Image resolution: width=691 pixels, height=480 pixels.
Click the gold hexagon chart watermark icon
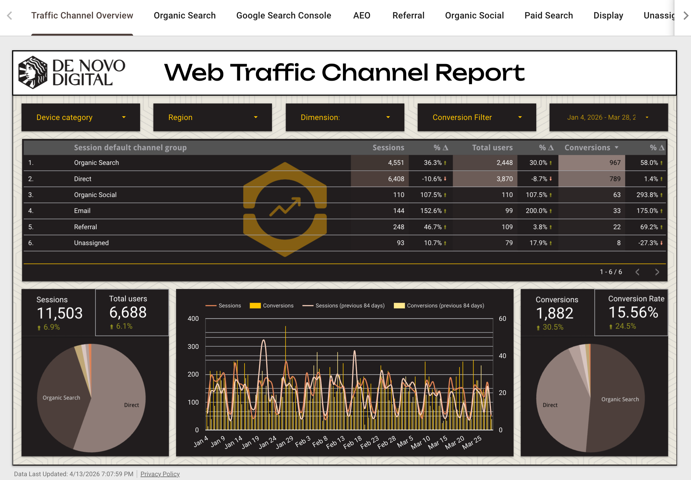pos(285,208)
